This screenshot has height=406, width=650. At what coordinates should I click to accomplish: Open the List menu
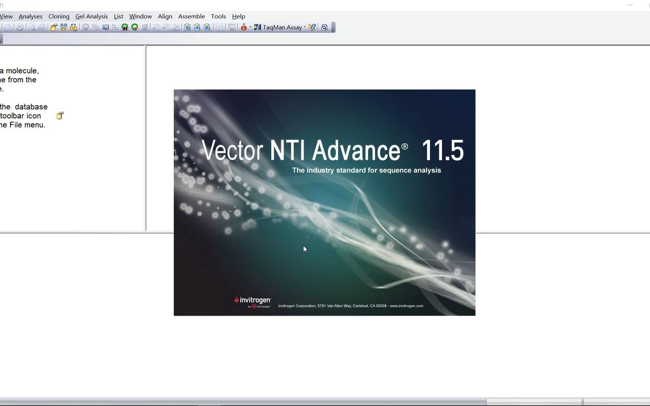click(118, 17)
